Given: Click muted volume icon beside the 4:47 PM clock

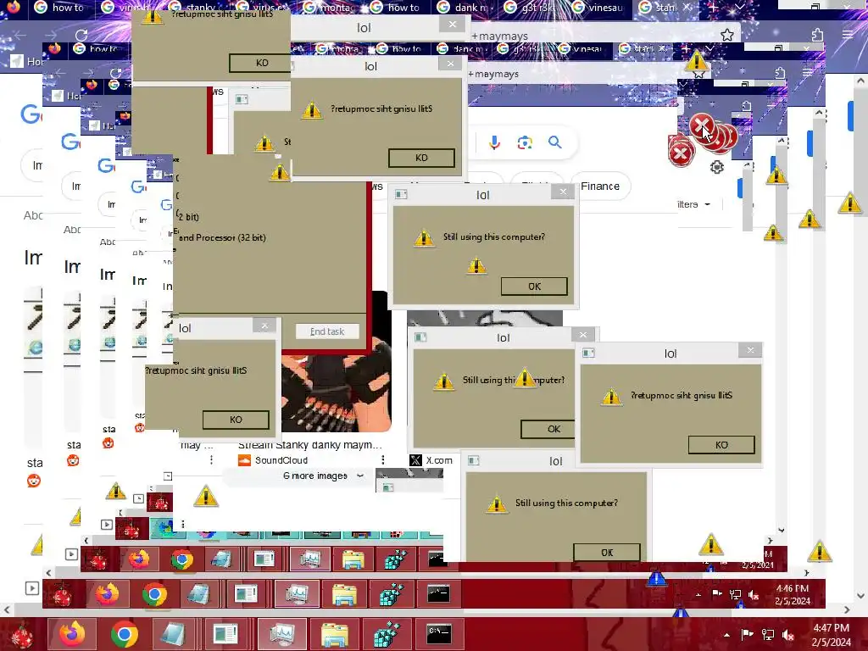Looking at the screenshot, I should click(788, 635).
